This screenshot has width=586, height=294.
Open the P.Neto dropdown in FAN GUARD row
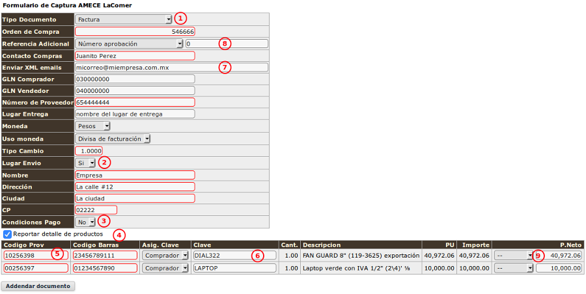pos(514,255)
